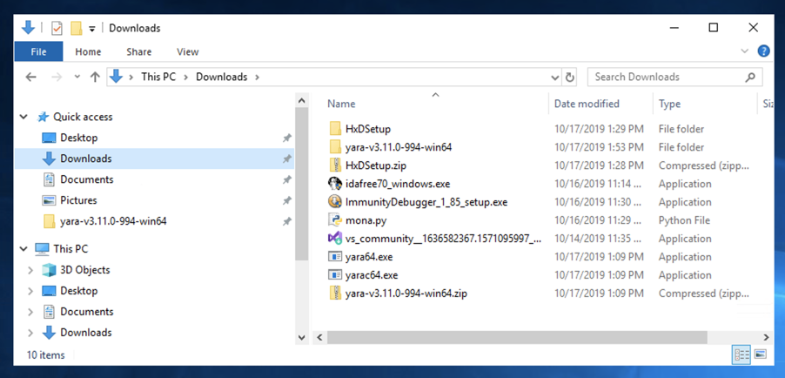Select the ImmunityDebugger_1_85_setup.exe icon
785x378 pixels.
tap(335, 202)
